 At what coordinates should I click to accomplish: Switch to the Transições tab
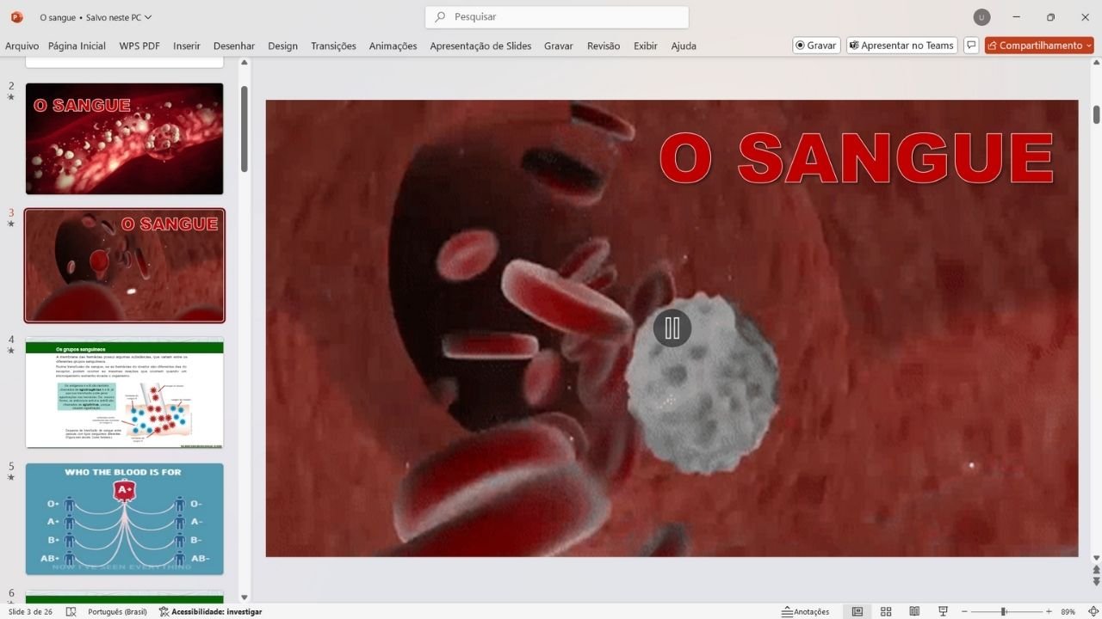click(333, 46)
